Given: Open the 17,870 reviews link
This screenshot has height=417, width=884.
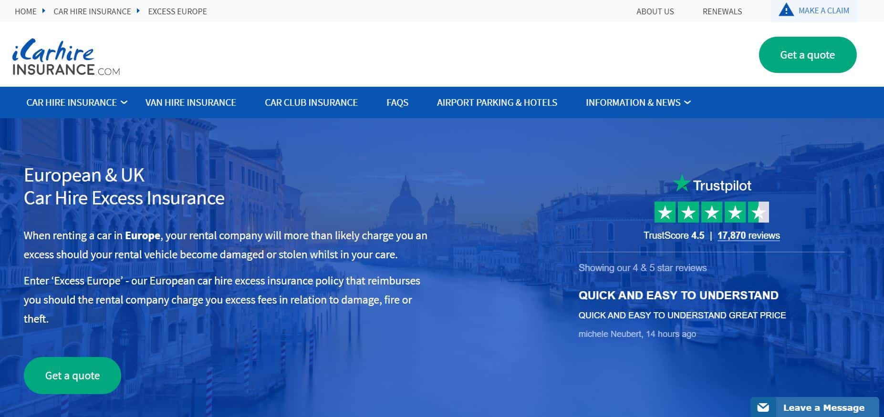Looking at the screenshot, I should click(x=748, y=235).
